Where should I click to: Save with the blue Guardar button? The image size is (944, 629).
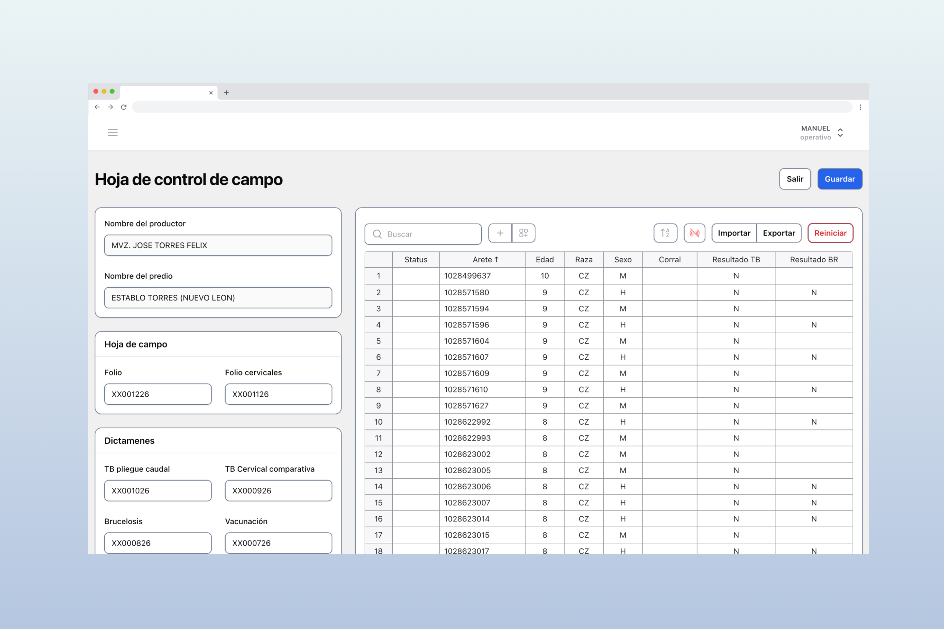840,179
